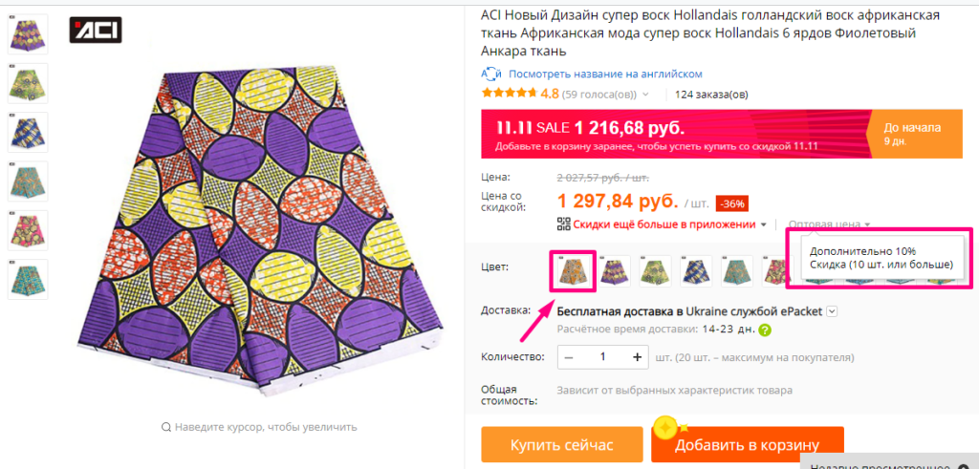979x469 pixels.
Task: Expand the wholesale price (Оптовая цена) dropdown
Action: [866, 225]
